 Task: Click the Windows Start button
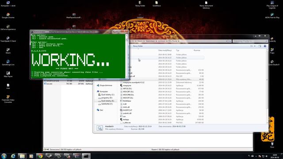click(4, 156)
